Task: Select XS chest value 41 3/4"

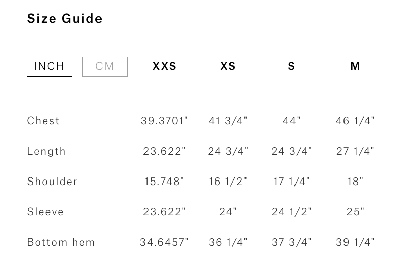Action: coord(228,121)
